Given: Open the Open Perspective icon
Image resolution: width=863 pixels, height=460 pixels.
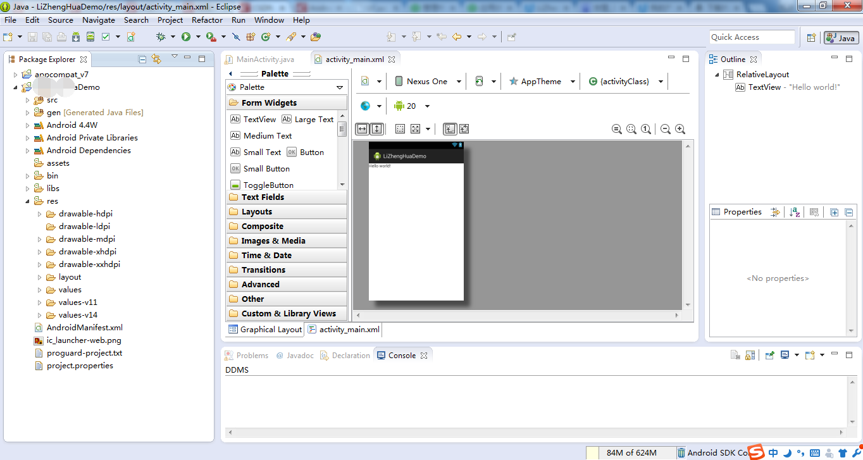Looking at the screenshot, I should tap(811, 37).
